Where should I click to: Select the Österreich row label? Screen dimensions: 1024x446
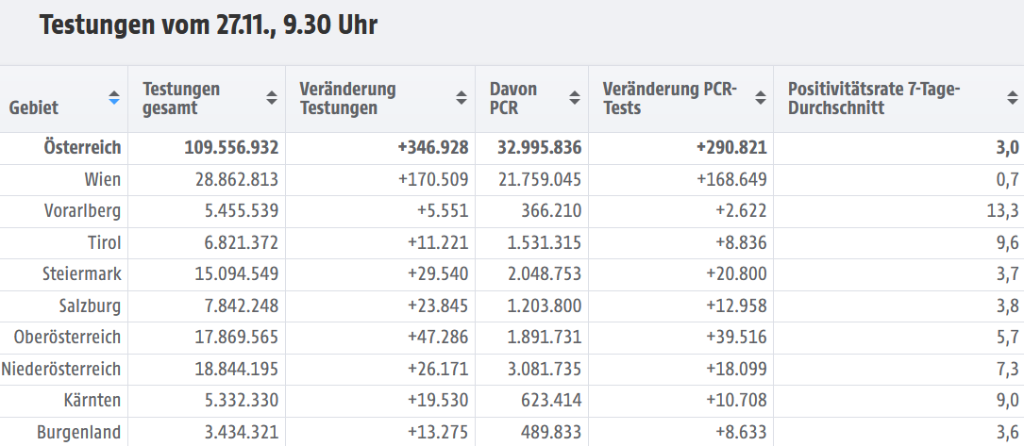[x=82, y=147]
